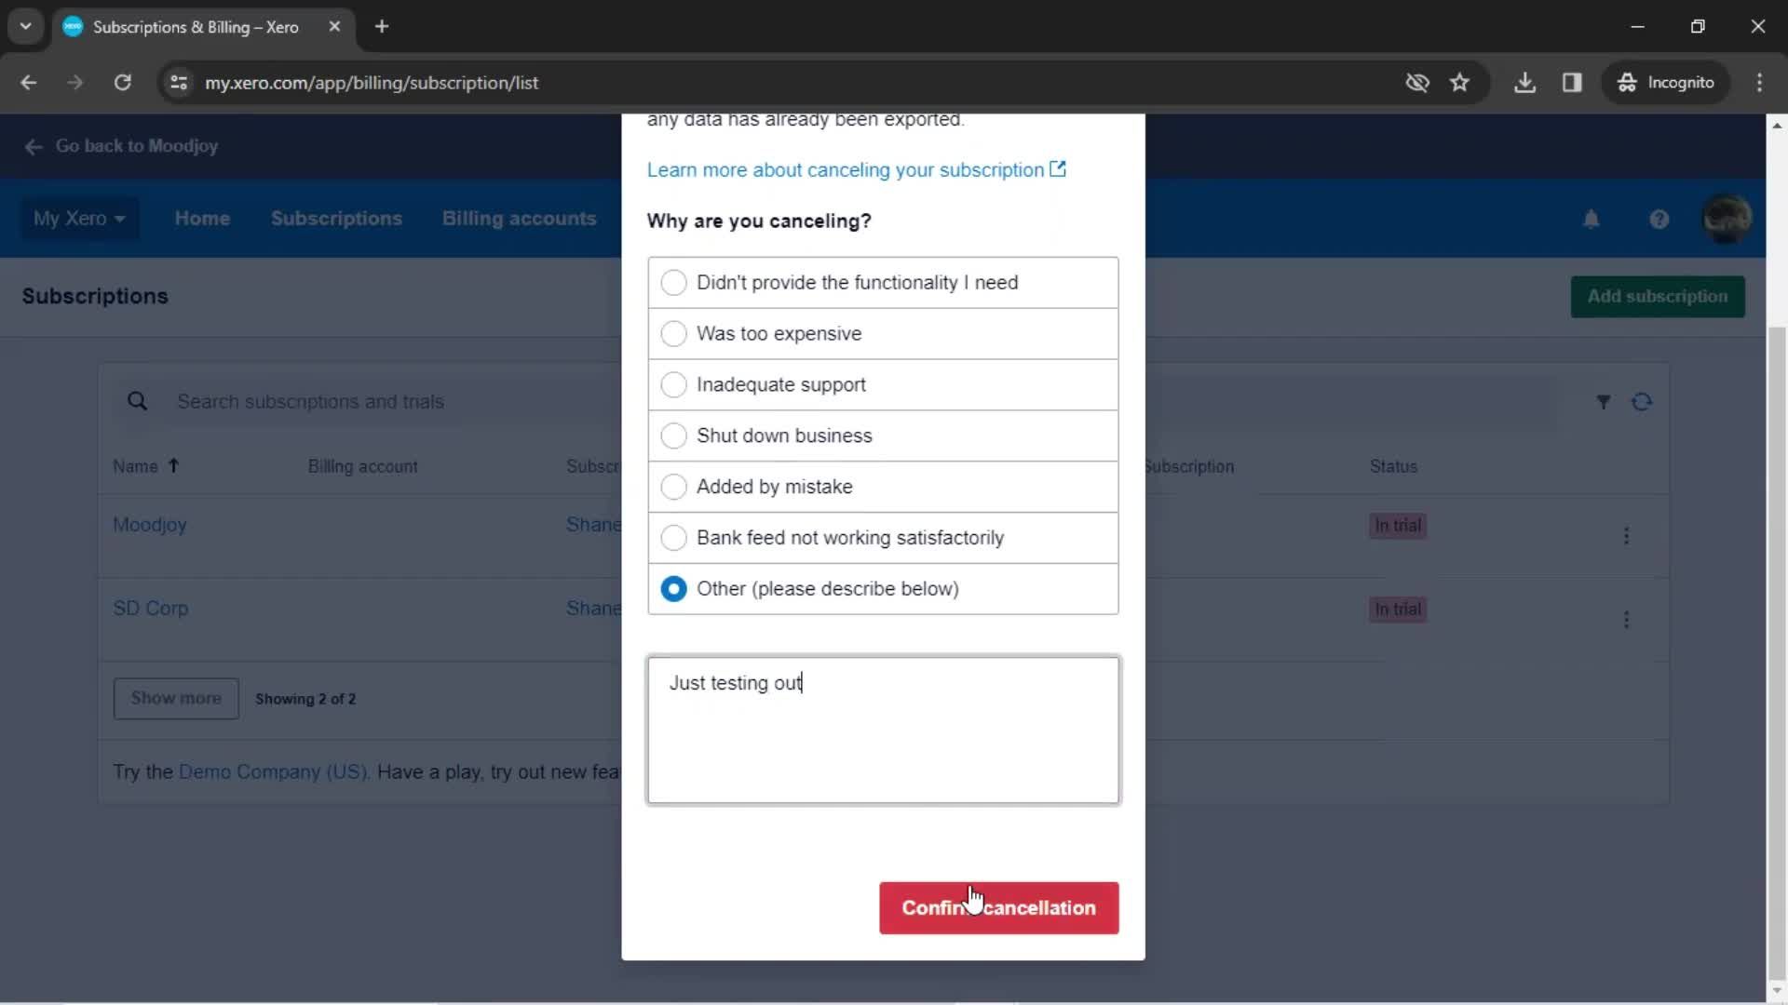
Task: Click the Show more button
Action: (x=176, y=699)
